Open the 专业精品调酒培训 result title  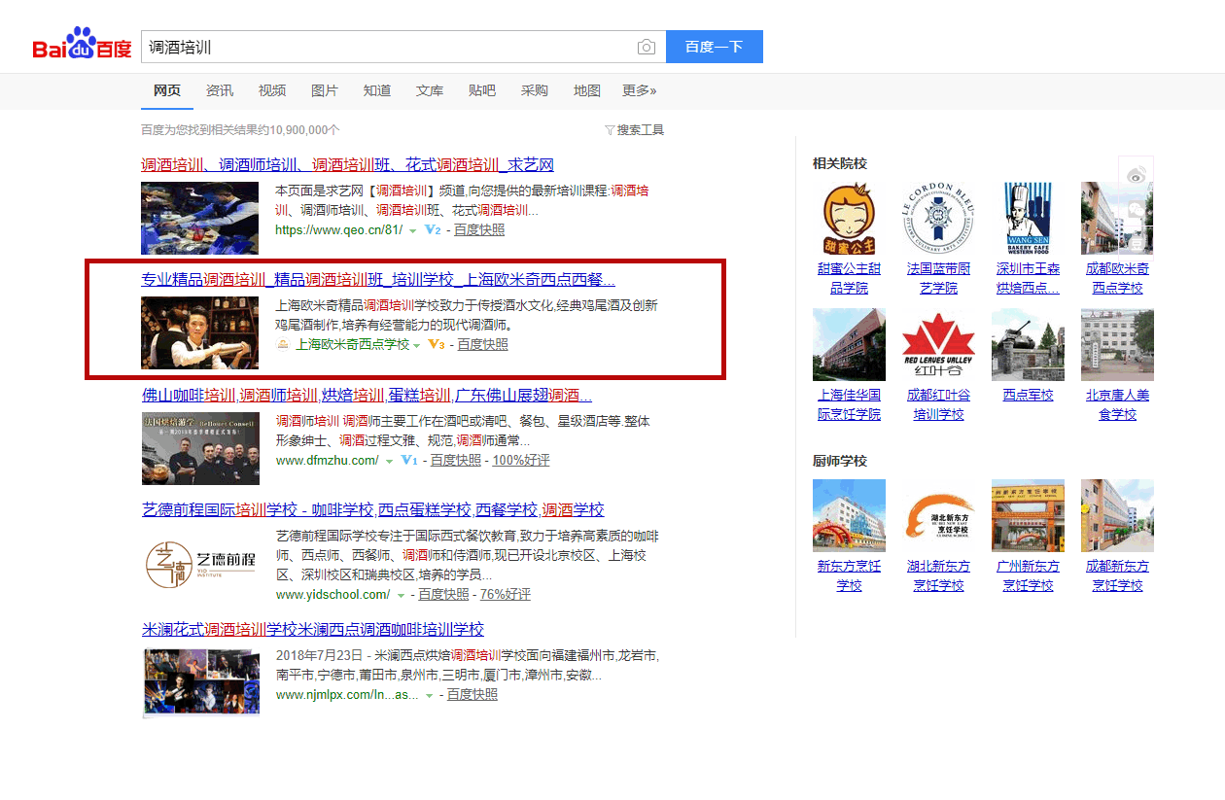(x=378, y=280)
